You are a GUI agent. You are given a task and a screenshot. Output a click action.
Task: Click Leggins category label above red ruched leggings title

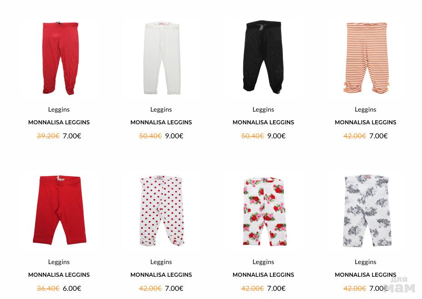pos(59,110)
